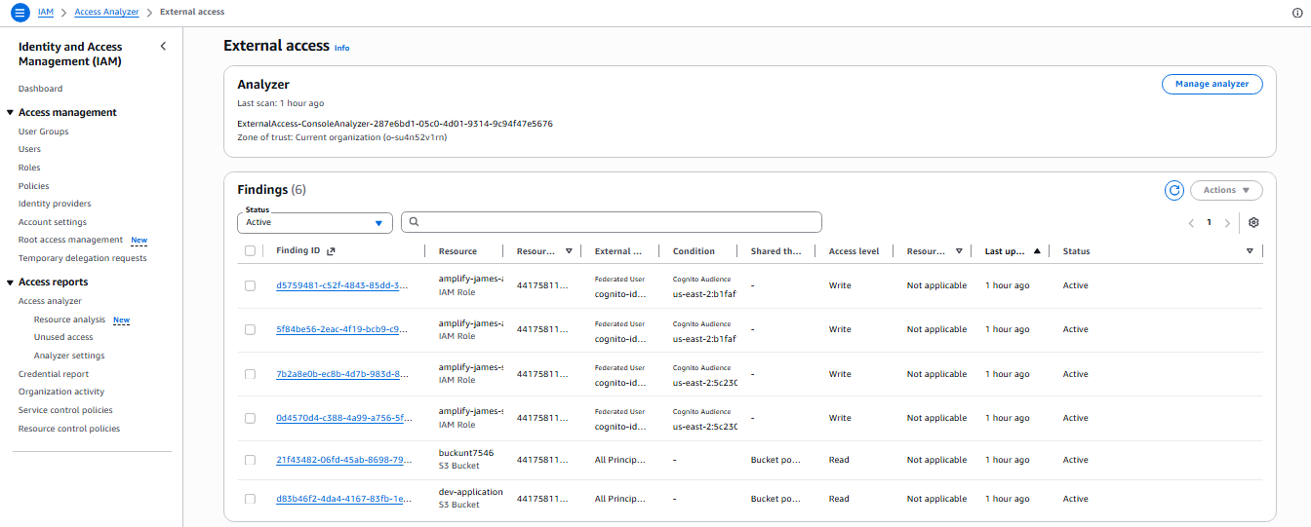Open finding 0d4570d4-c388-4a99-a756 link
1311x527 pixels.
[x=341, y=418]
